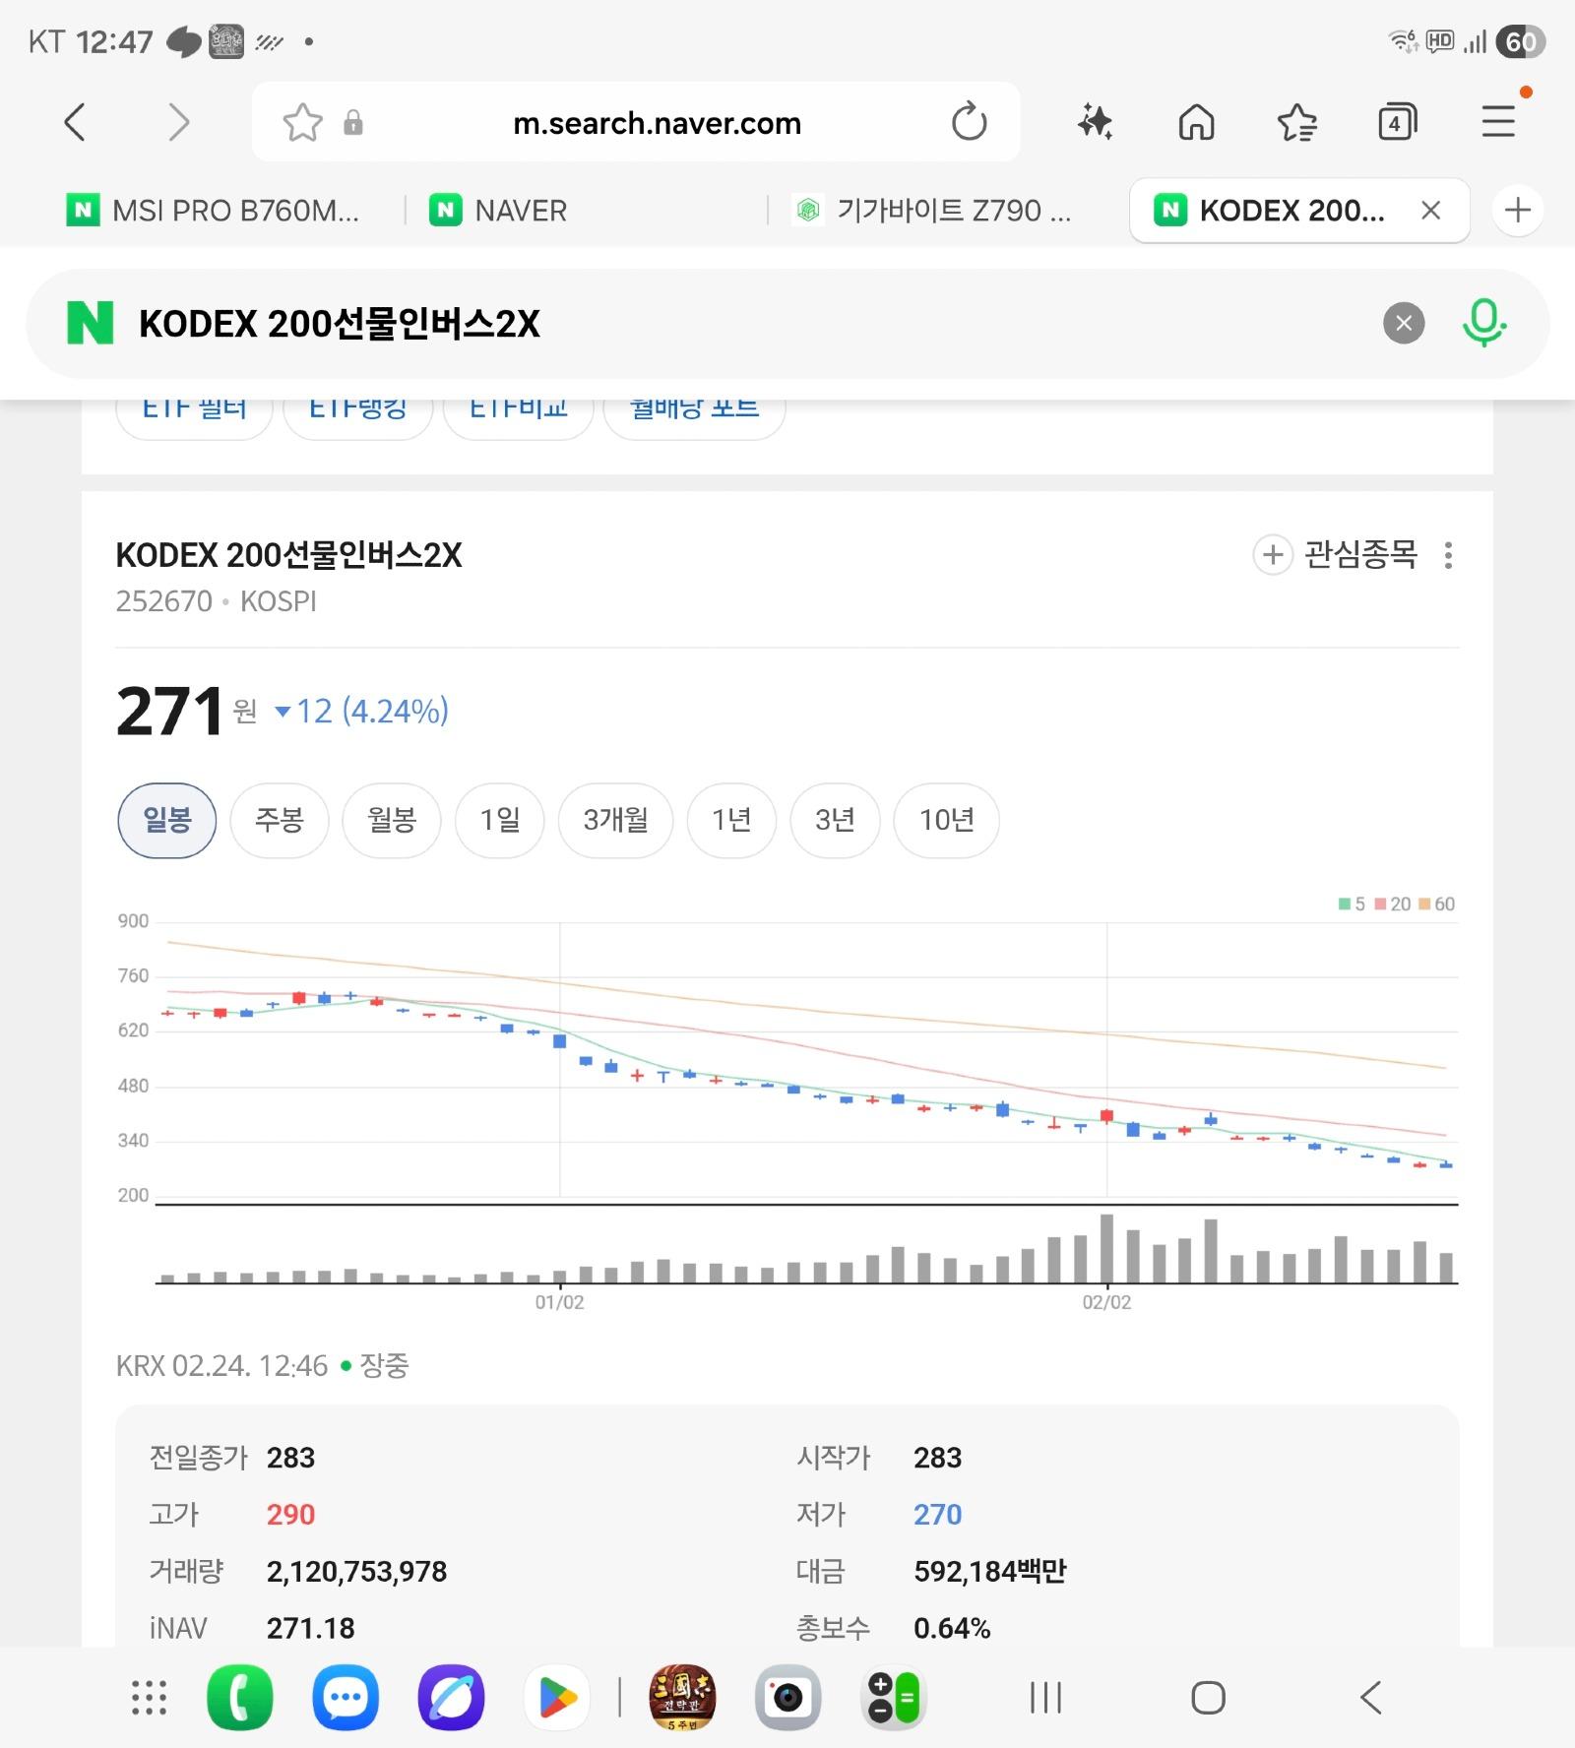Tap the browser back arrow
Image resolution: width=1575 pixels, height=1748 pixels.
click(x=75, y=123)
